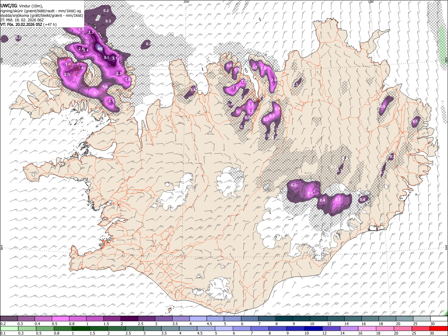Viewport: 448px width, 336px height.
Task: Click the hot pink 20 swatch, lower legend
Action: pos(403,329)
